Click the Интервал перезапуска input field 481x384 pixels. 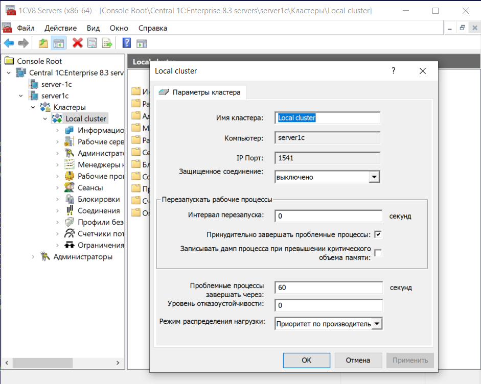pyautogui.click(x=328, y=216)
